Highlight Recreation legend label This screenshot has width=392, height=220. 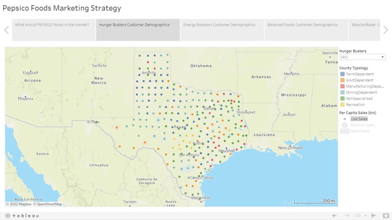[x=355, y=104]
